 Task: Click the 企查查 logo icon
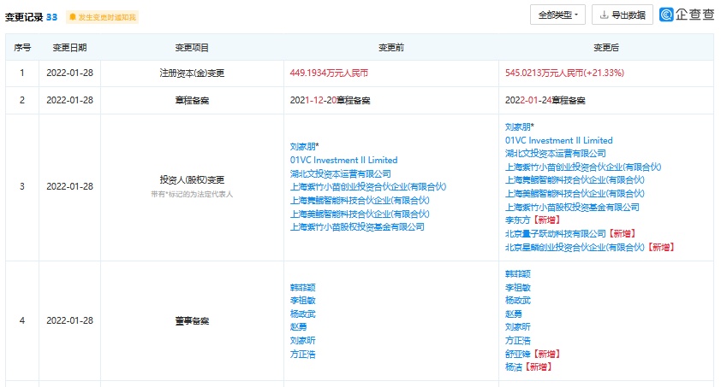[670, 15]
